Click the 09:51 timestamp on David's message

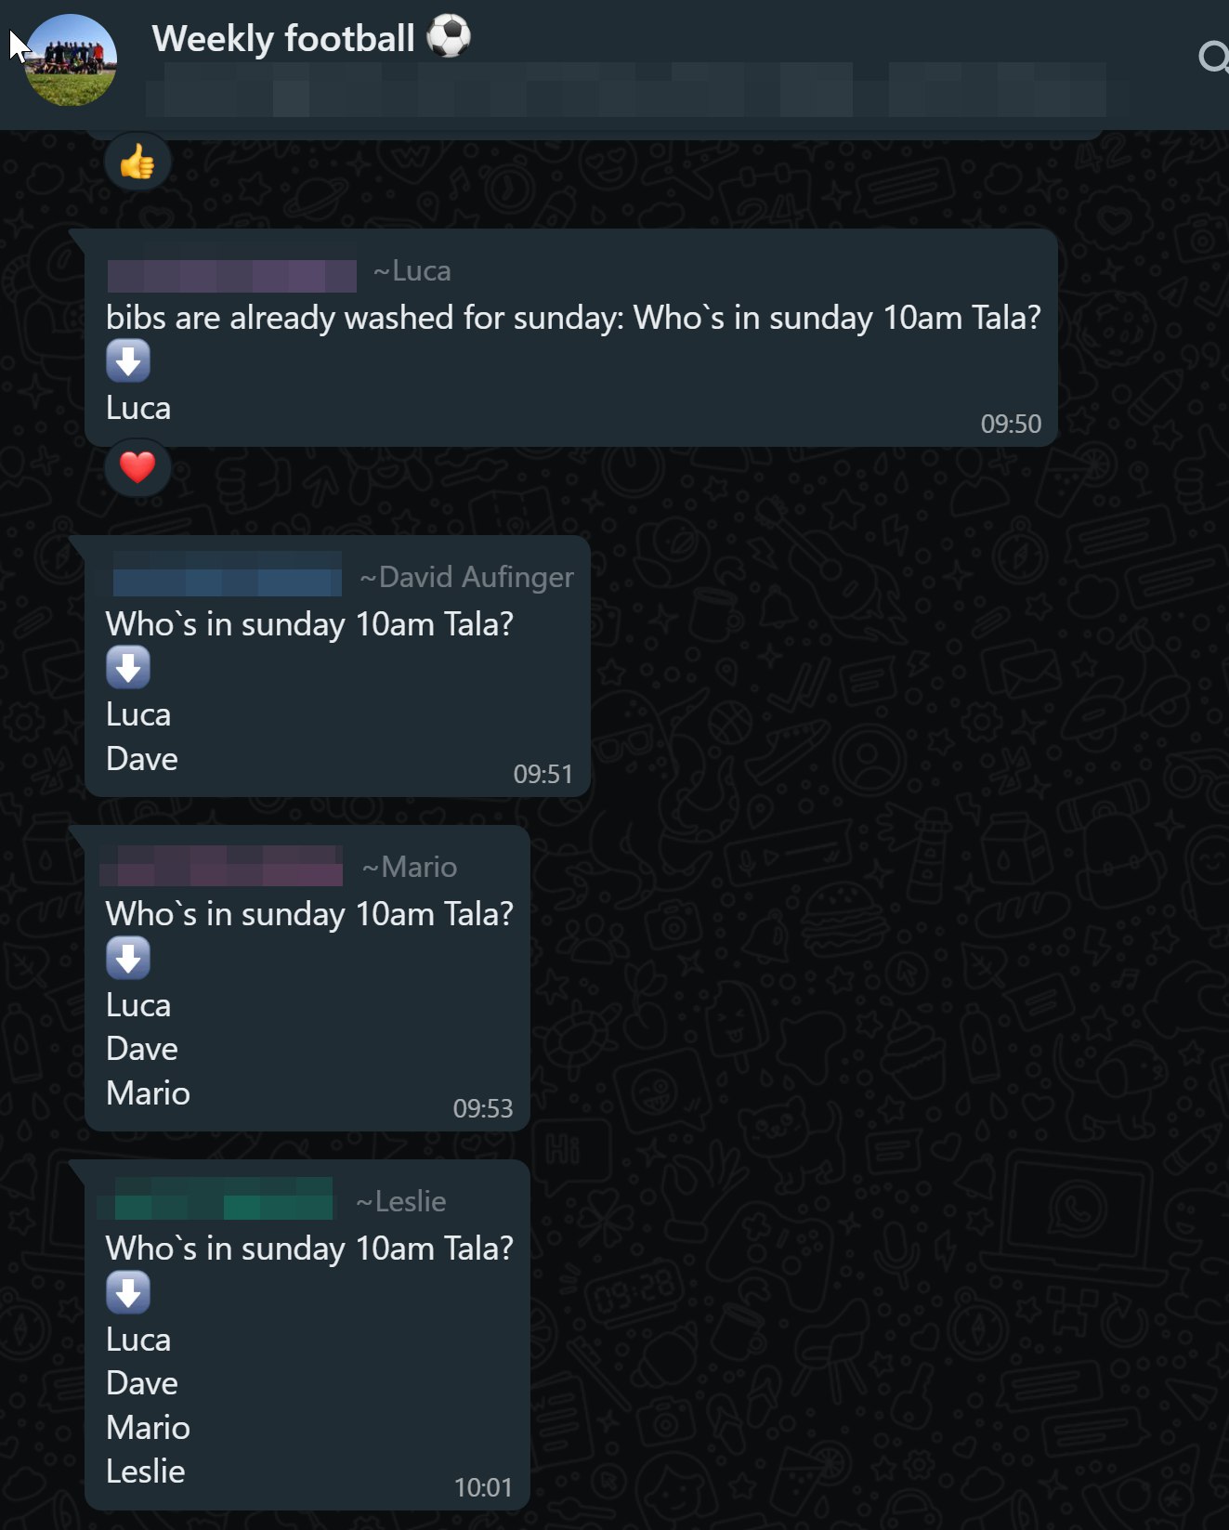pyautogui.click(x=543, y=775)
